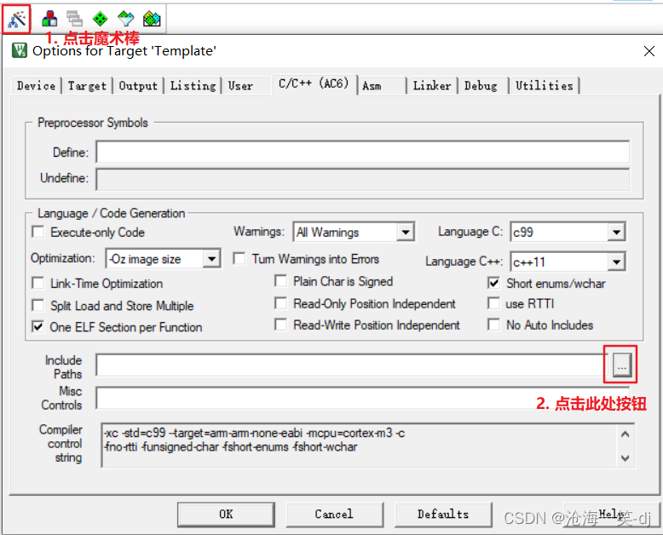Enable Turn Warnings into Errors
Viewport: 663px width, 535px height.
click(x=239, y=259)
